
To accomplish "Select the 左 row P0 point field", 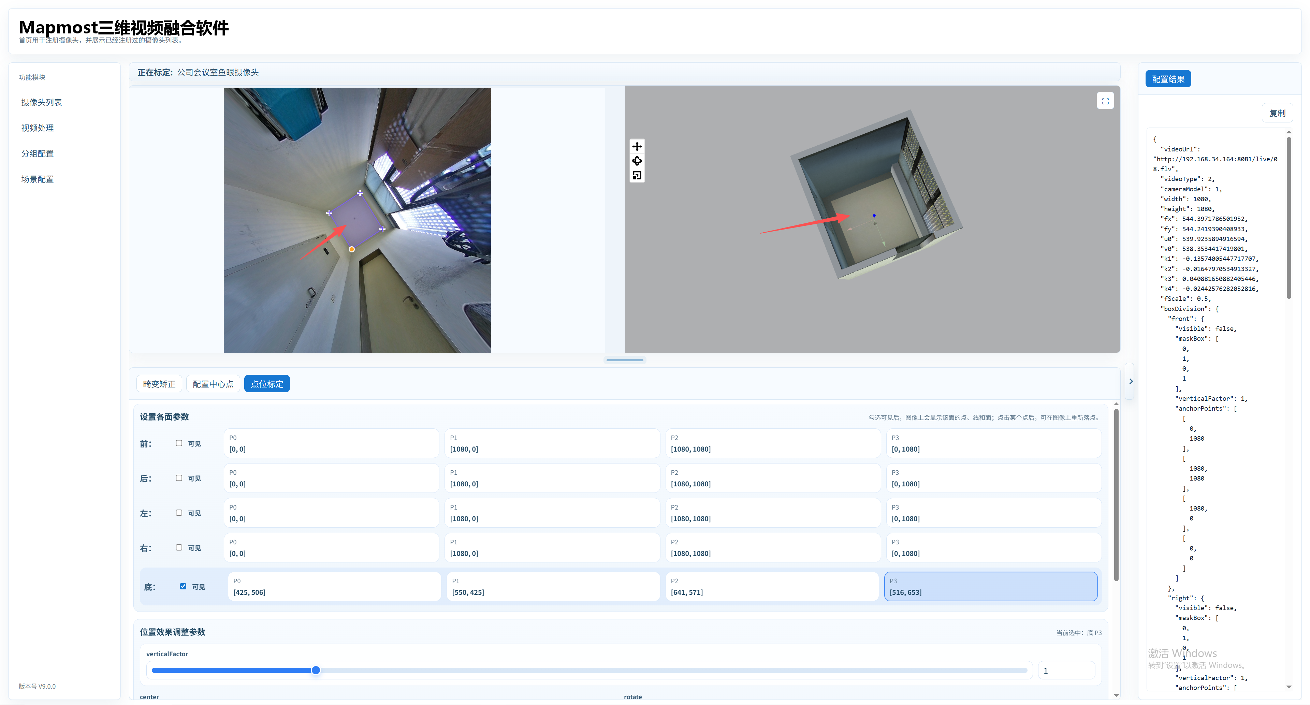I will click(331, 513).
